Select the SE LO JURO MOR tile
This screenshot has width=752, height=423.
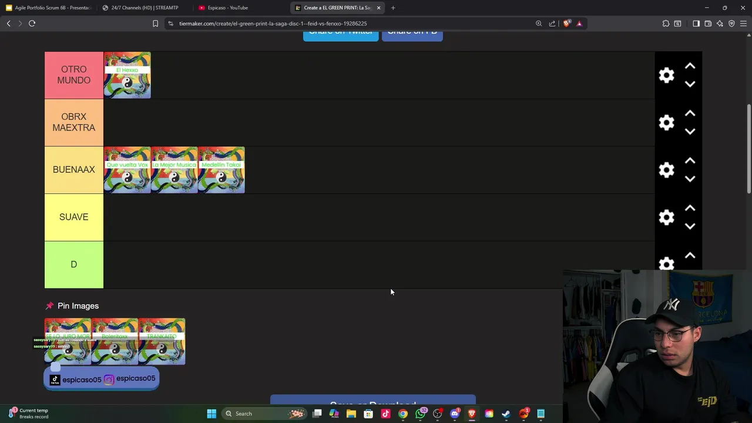tap(68, 341)
